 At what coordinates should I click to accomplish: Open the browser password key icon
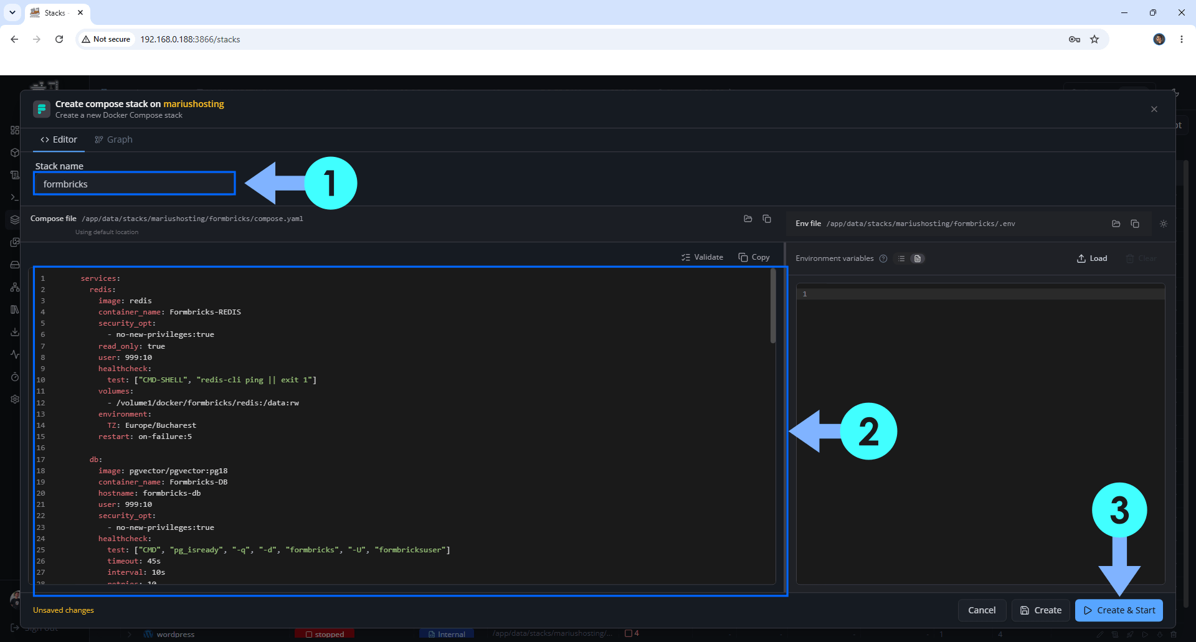tap(1075, 39)
